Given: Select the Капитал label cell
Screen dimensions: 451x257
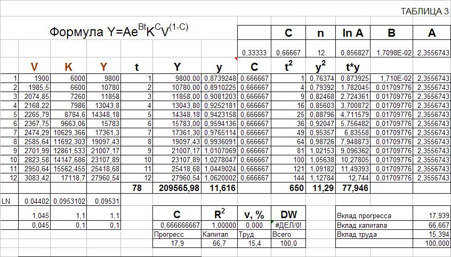Looking at the screenshot, I should [220, 234].
